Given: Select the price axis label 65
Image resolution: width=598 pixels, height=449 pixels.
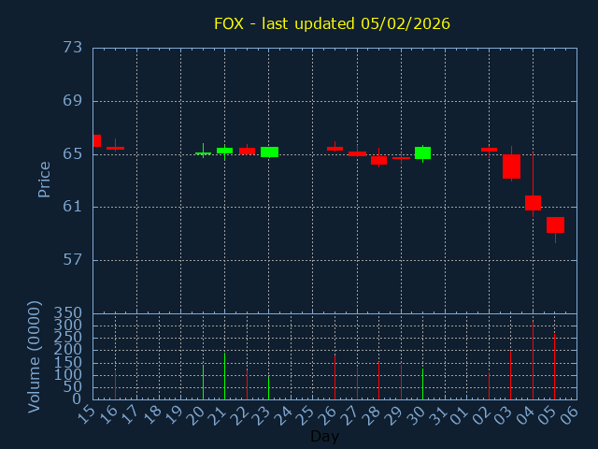Looking at the screenshot, I should click(73, 154).
